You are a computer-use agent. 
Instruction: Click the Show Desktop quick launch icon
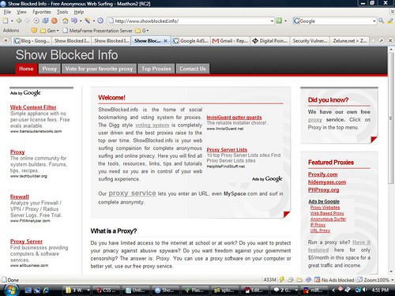28,290
